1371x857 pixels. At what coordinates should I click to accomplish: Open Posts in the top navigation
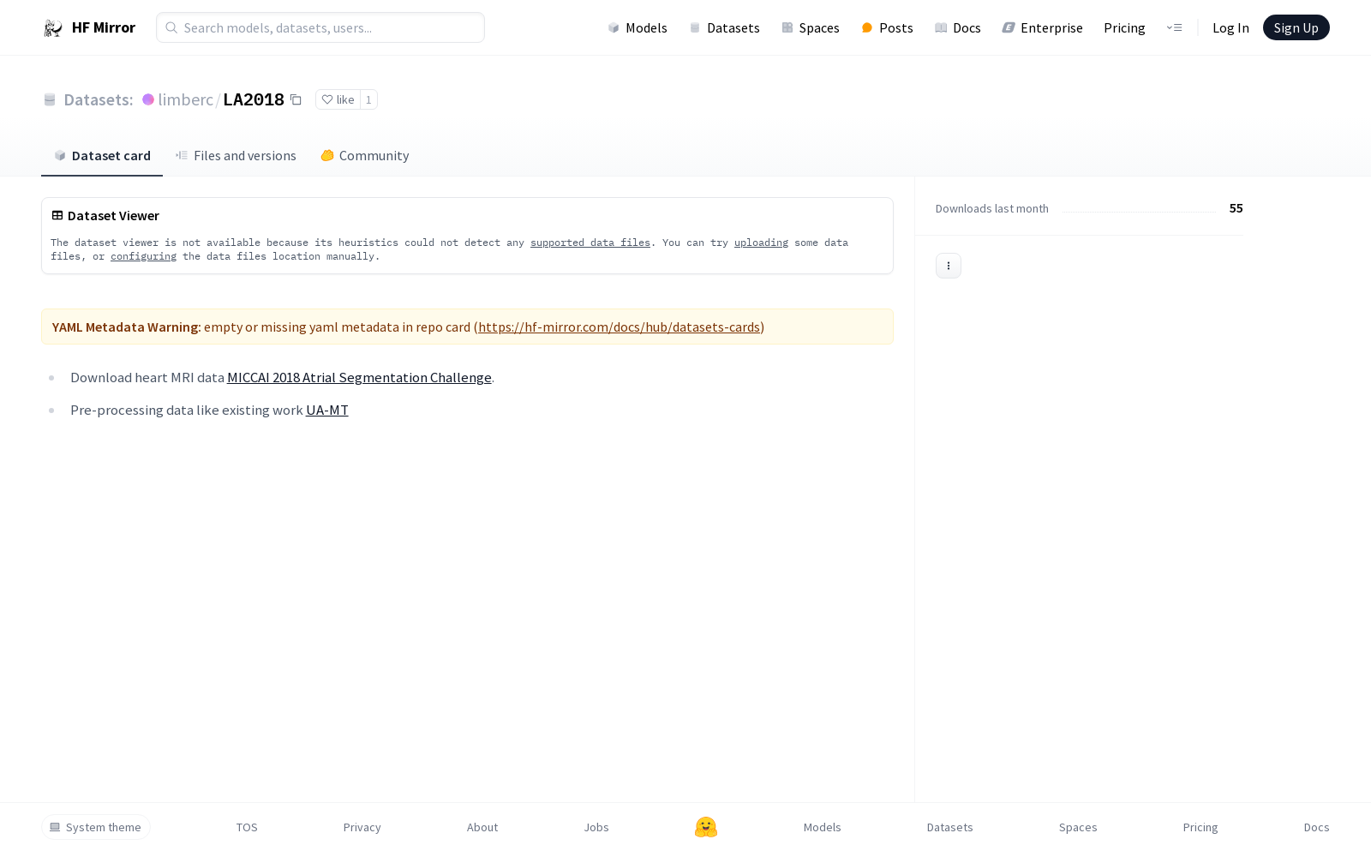[887, 27]
